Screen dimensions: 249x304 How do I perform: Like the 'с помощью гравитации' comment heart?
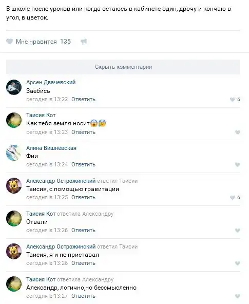pos(233,198)
